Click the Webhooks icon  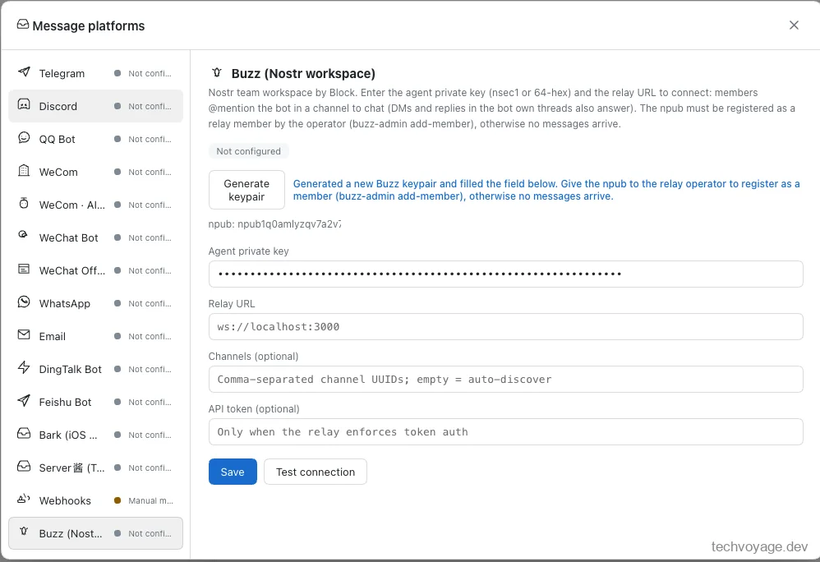coord(24,500)
